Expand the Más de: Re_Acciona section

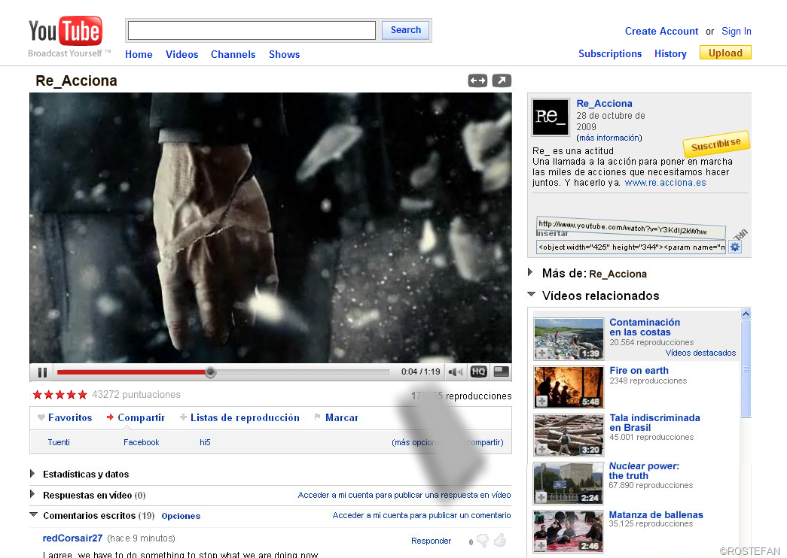530,272
